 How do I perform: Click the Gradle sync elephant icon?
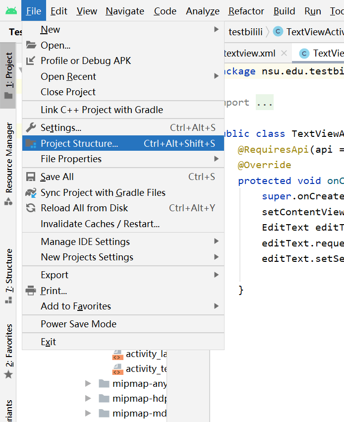31,192
